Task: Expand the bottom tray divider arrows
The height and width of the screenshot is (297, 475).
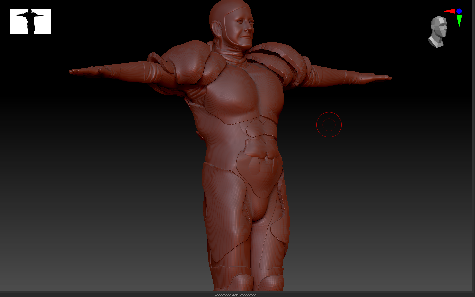Action: (x=235, y=295)
